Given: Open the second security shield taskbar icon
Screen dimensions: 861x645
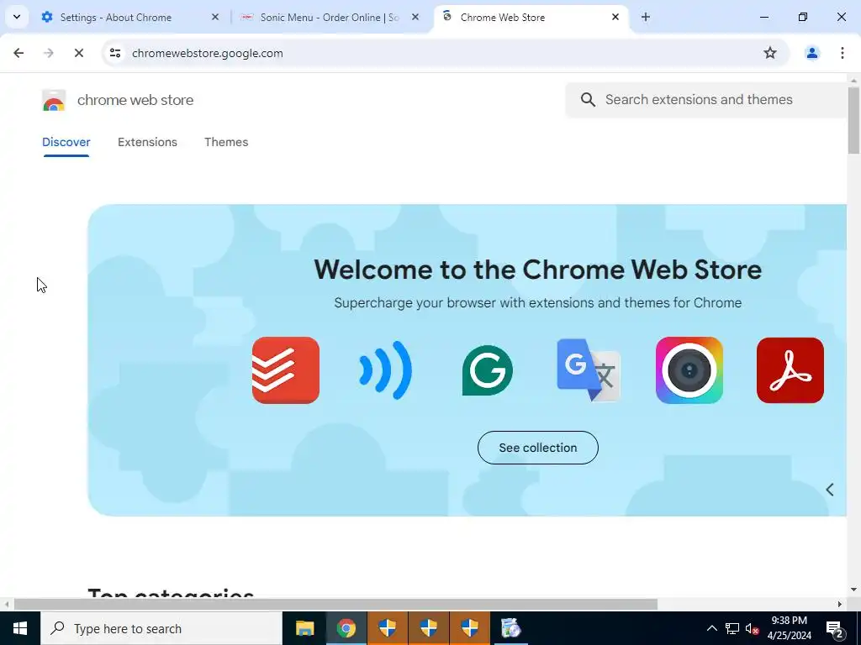Looking at the screenshot, I should point(428,628).
